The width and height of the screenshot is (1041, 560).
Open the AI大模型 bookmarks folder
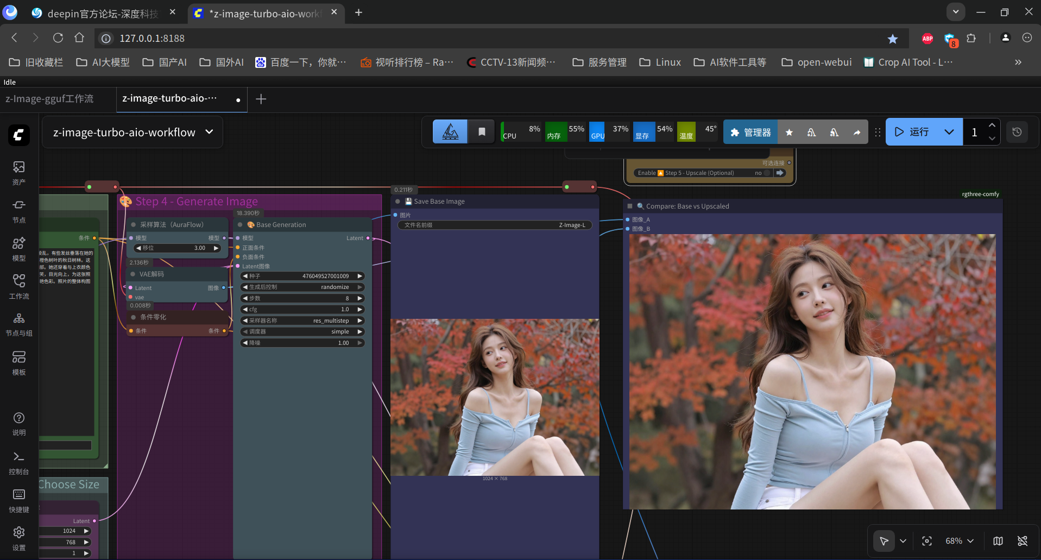point(103,62)
